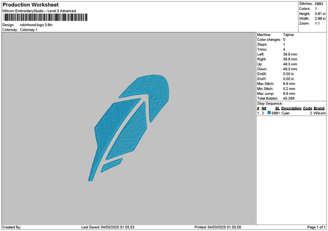Click the cyan color swatch in Stop Sequence
The height and width of the screenshot is (231, 328).
tap(269, 113)
